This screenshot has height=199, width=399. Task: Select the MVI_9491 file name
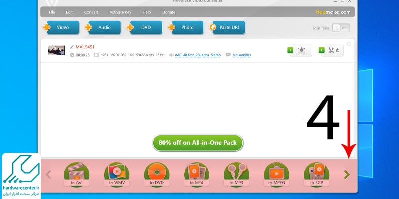click(85, 47)
